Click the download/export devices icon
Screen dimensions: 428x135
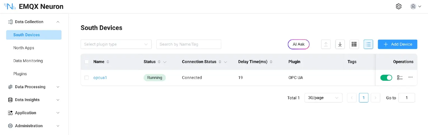pyautogui.click(x=340, y=44)
